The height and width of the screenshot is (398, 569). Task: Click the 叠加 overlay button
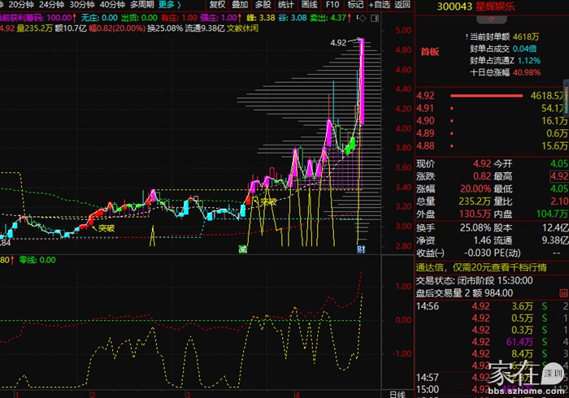(241, 4)
